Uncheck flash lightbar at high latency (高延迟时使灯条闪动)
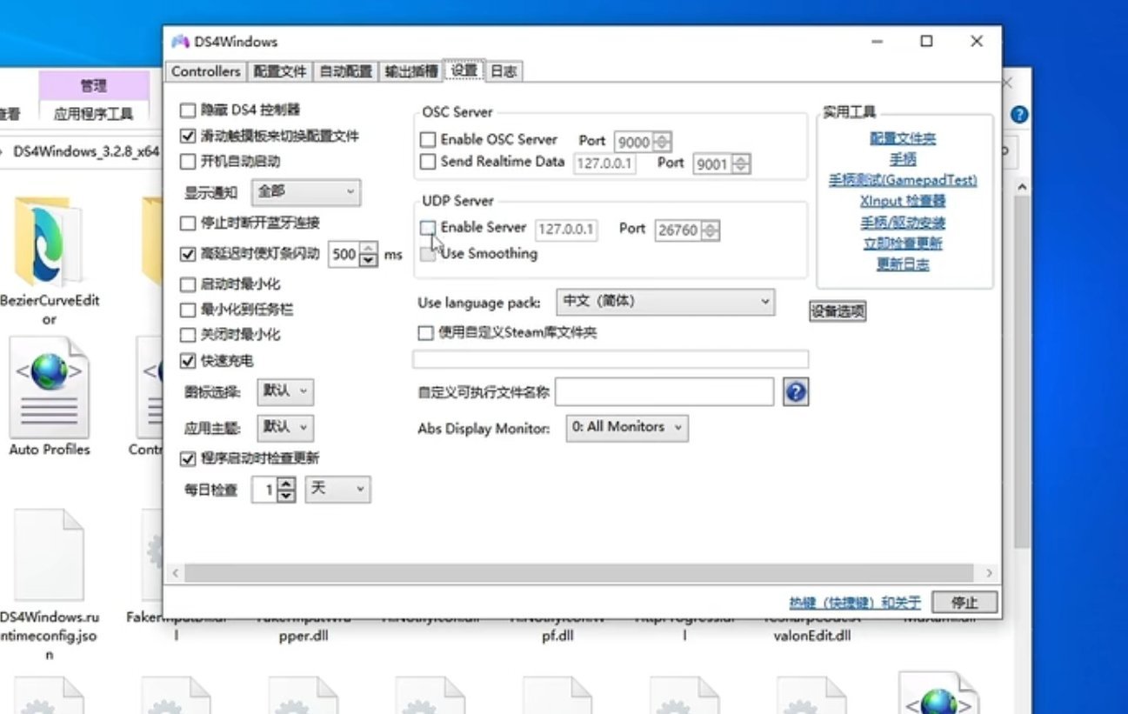Viewport: 1128px width, 714px height. tap(188, 255)
